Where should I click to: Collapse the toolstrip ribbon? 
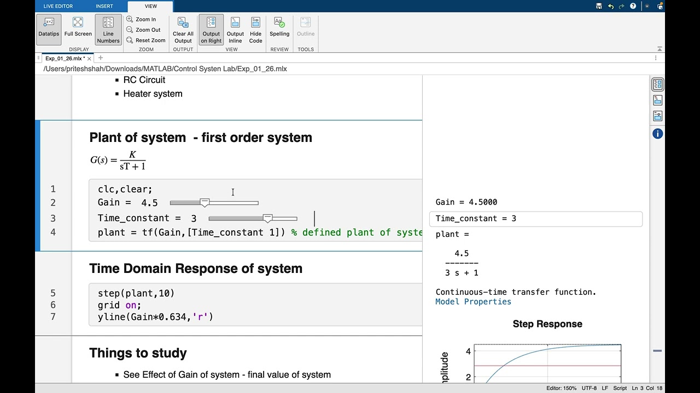660,49
